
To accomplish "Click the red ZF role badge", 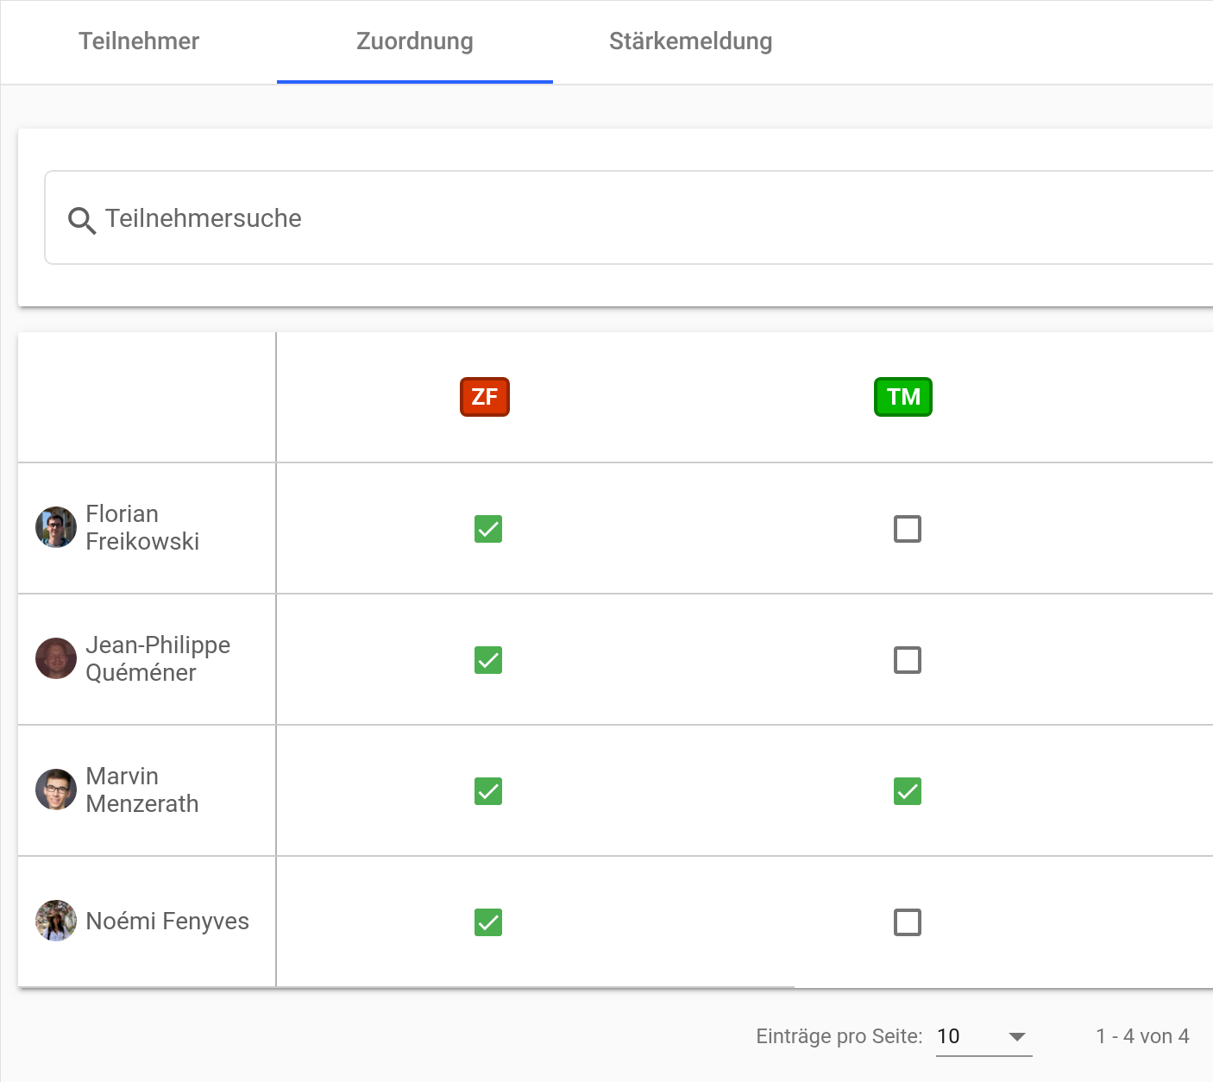I will (484, 397).
